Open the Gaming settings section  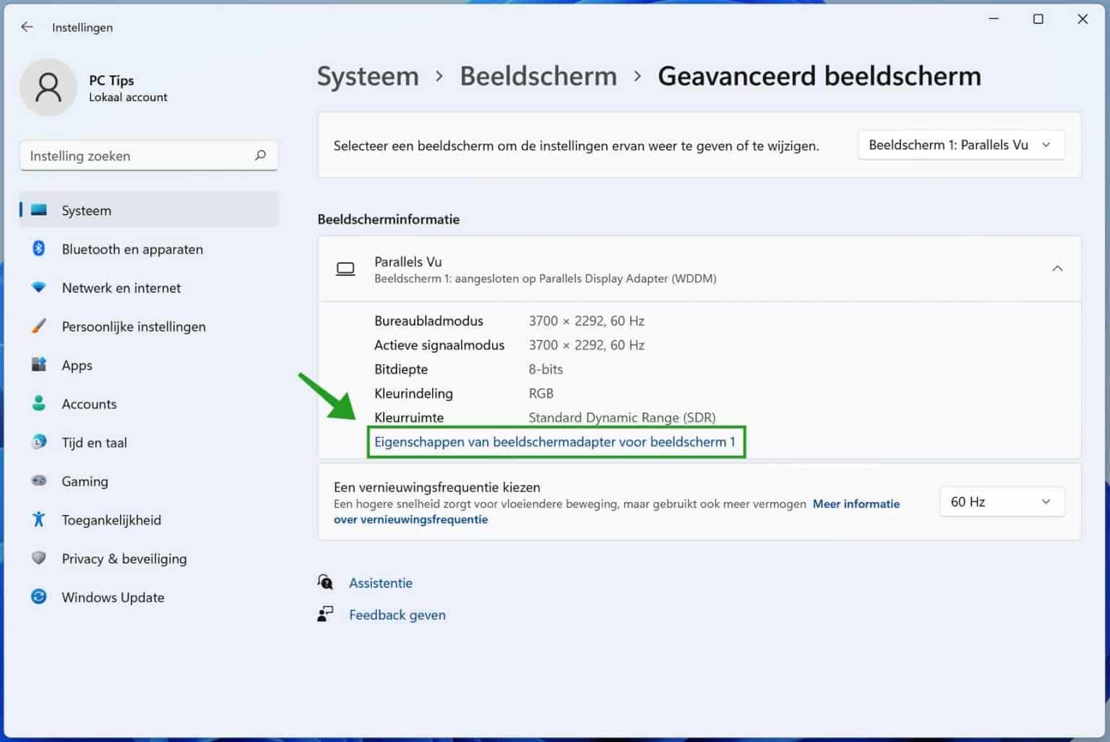(85, 481)
